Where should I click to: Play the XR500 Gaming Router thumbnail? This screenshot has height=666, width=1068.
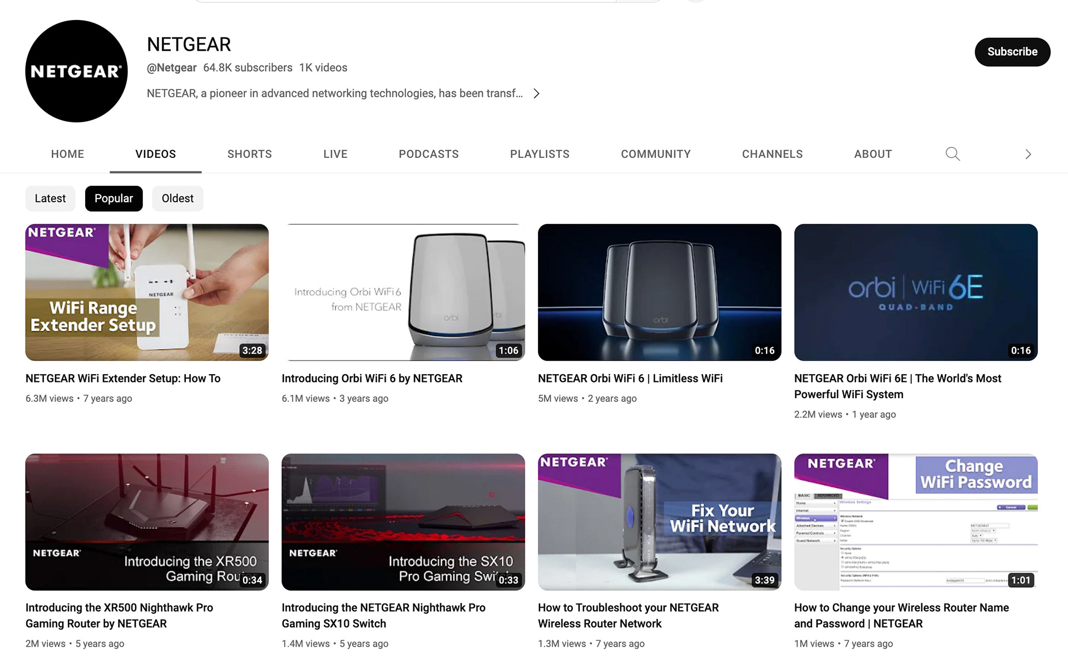[147, 522]
